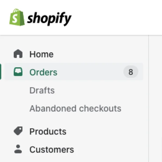Click the Customers person icon
The height and width of the screenshot is (162, 162).
pyautogui.click(x=18, y=149)
